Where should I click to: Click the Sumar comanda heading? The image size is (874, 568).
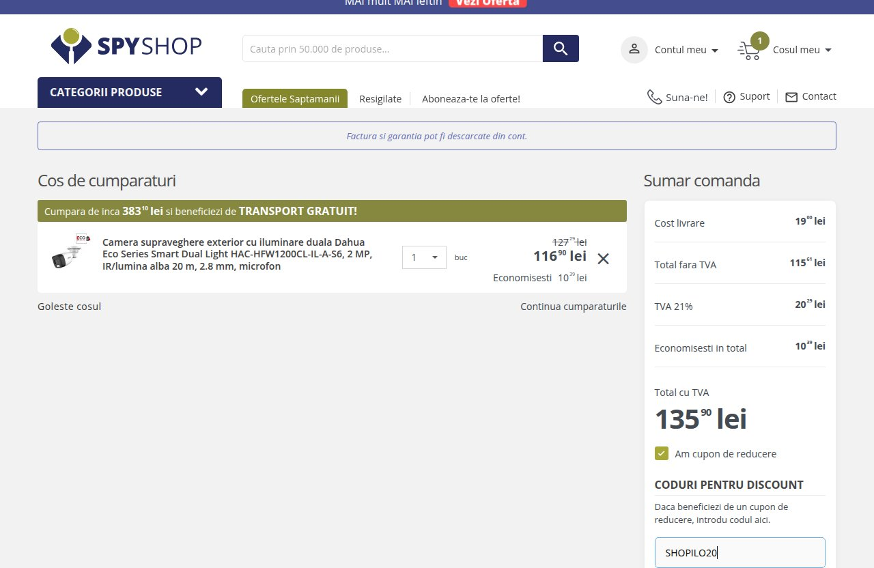[x=701, y=181]
